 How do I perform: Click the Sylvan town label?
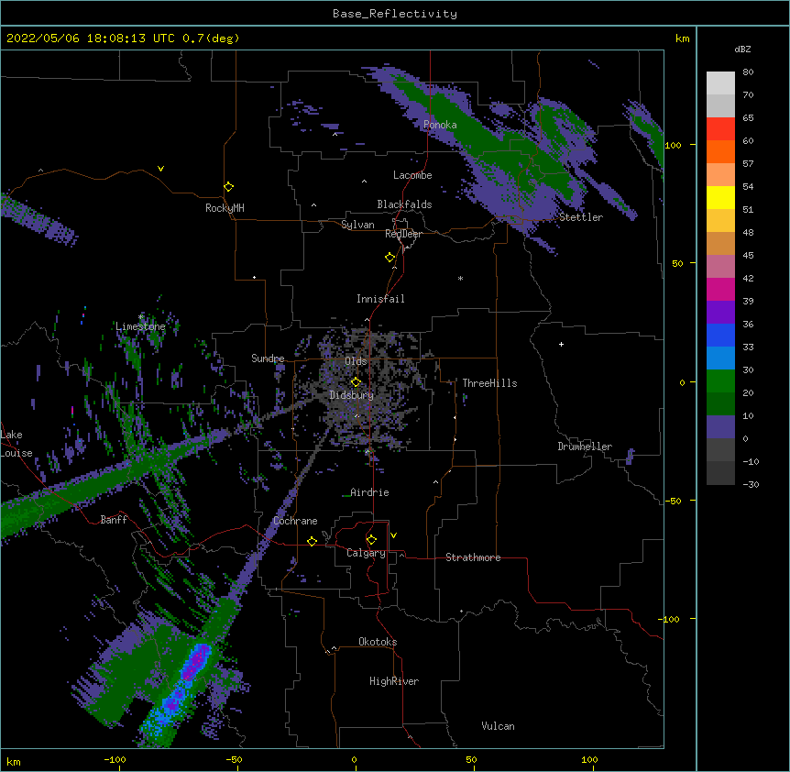357,225
